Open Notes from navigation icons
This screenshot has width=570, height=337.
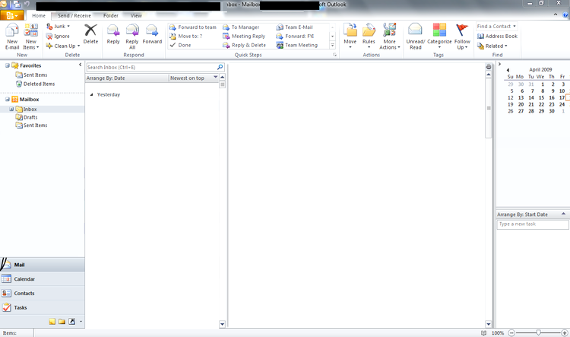[52, 321]
